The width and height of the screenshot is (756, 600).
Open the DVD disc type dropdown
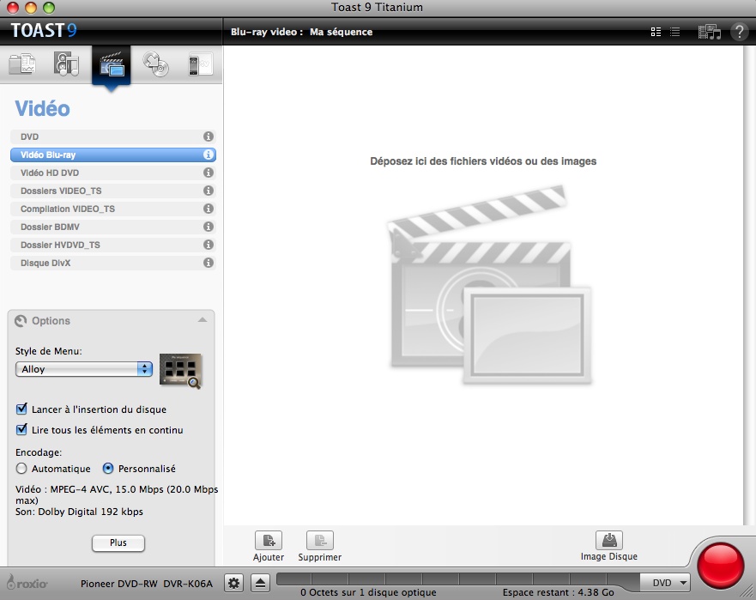pyautogui.click(x=665, y=583)
